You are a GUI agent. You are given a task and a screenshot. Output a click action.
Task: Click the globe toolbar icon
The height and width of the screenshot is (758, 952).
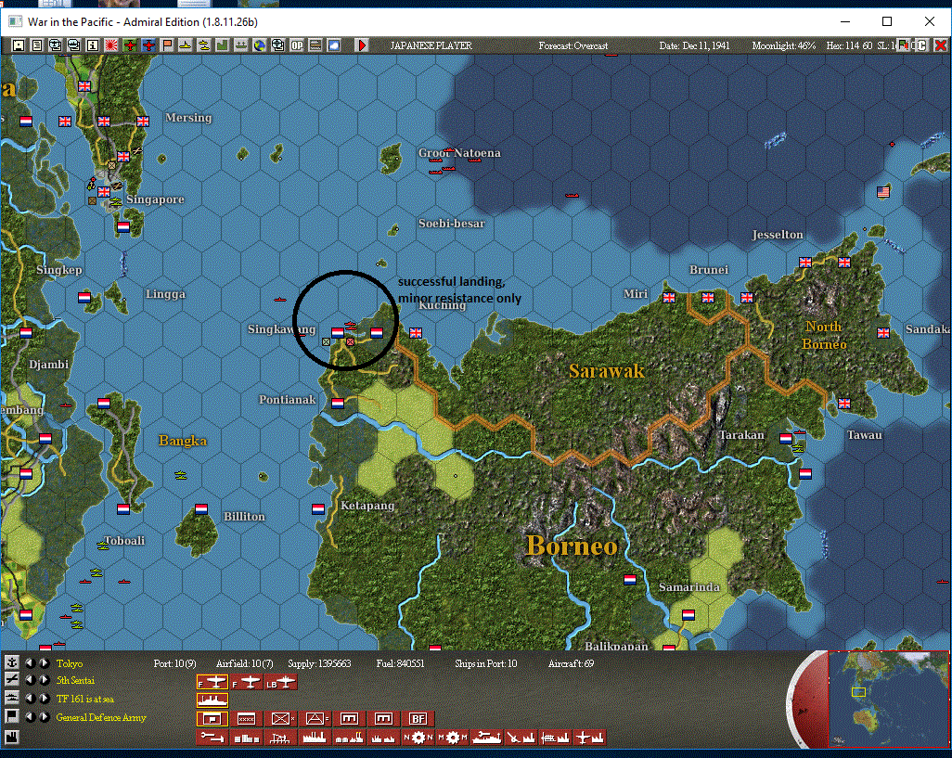[259, 45]
